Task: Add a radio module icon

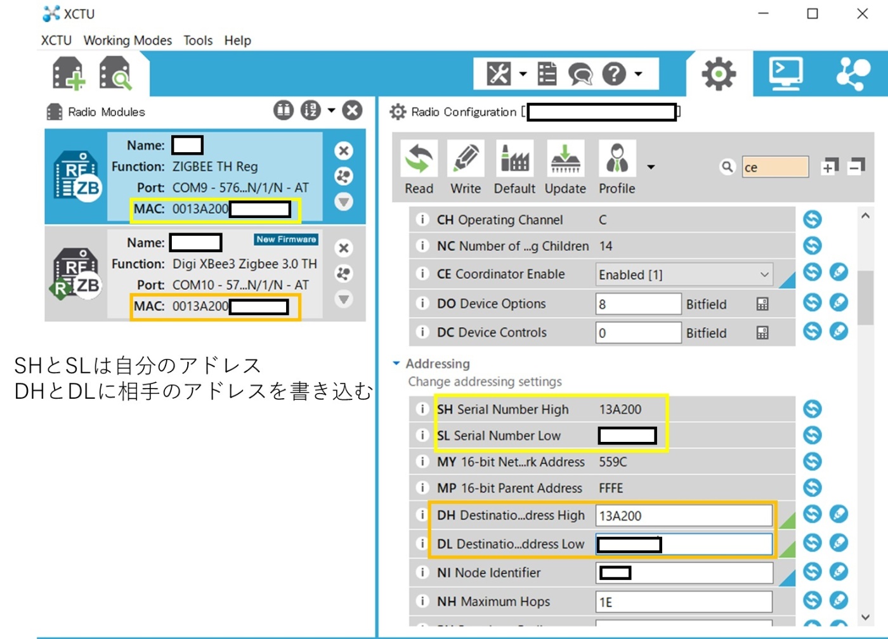Action: (68, 74)
